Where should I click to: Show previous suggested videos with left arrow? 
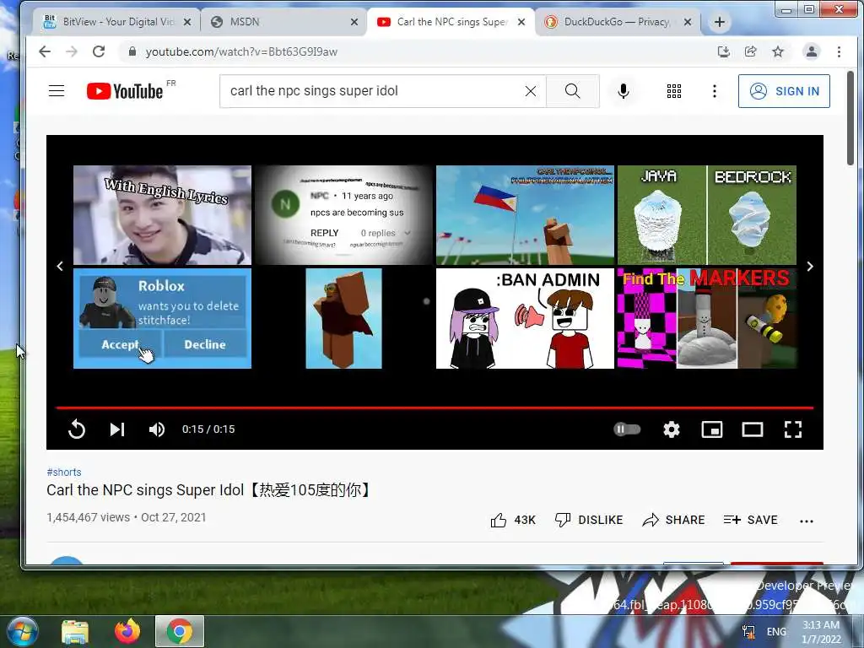(60, 266)
